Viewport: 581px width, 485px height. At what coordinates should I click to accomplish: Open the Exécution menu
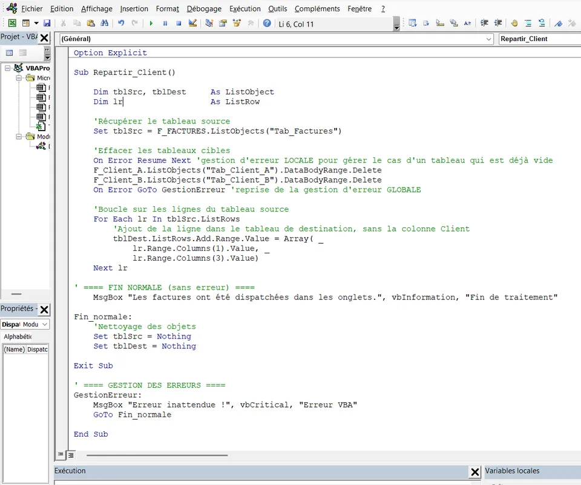pyautogui.click(x=245, y=8)
